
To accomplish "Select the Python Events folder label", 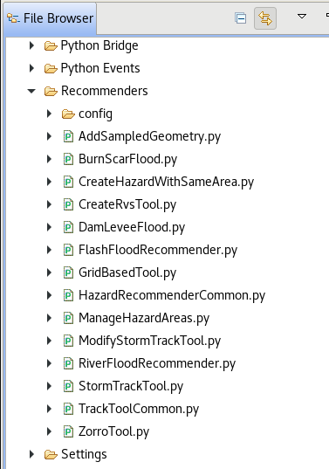I will tap(100, 68).
